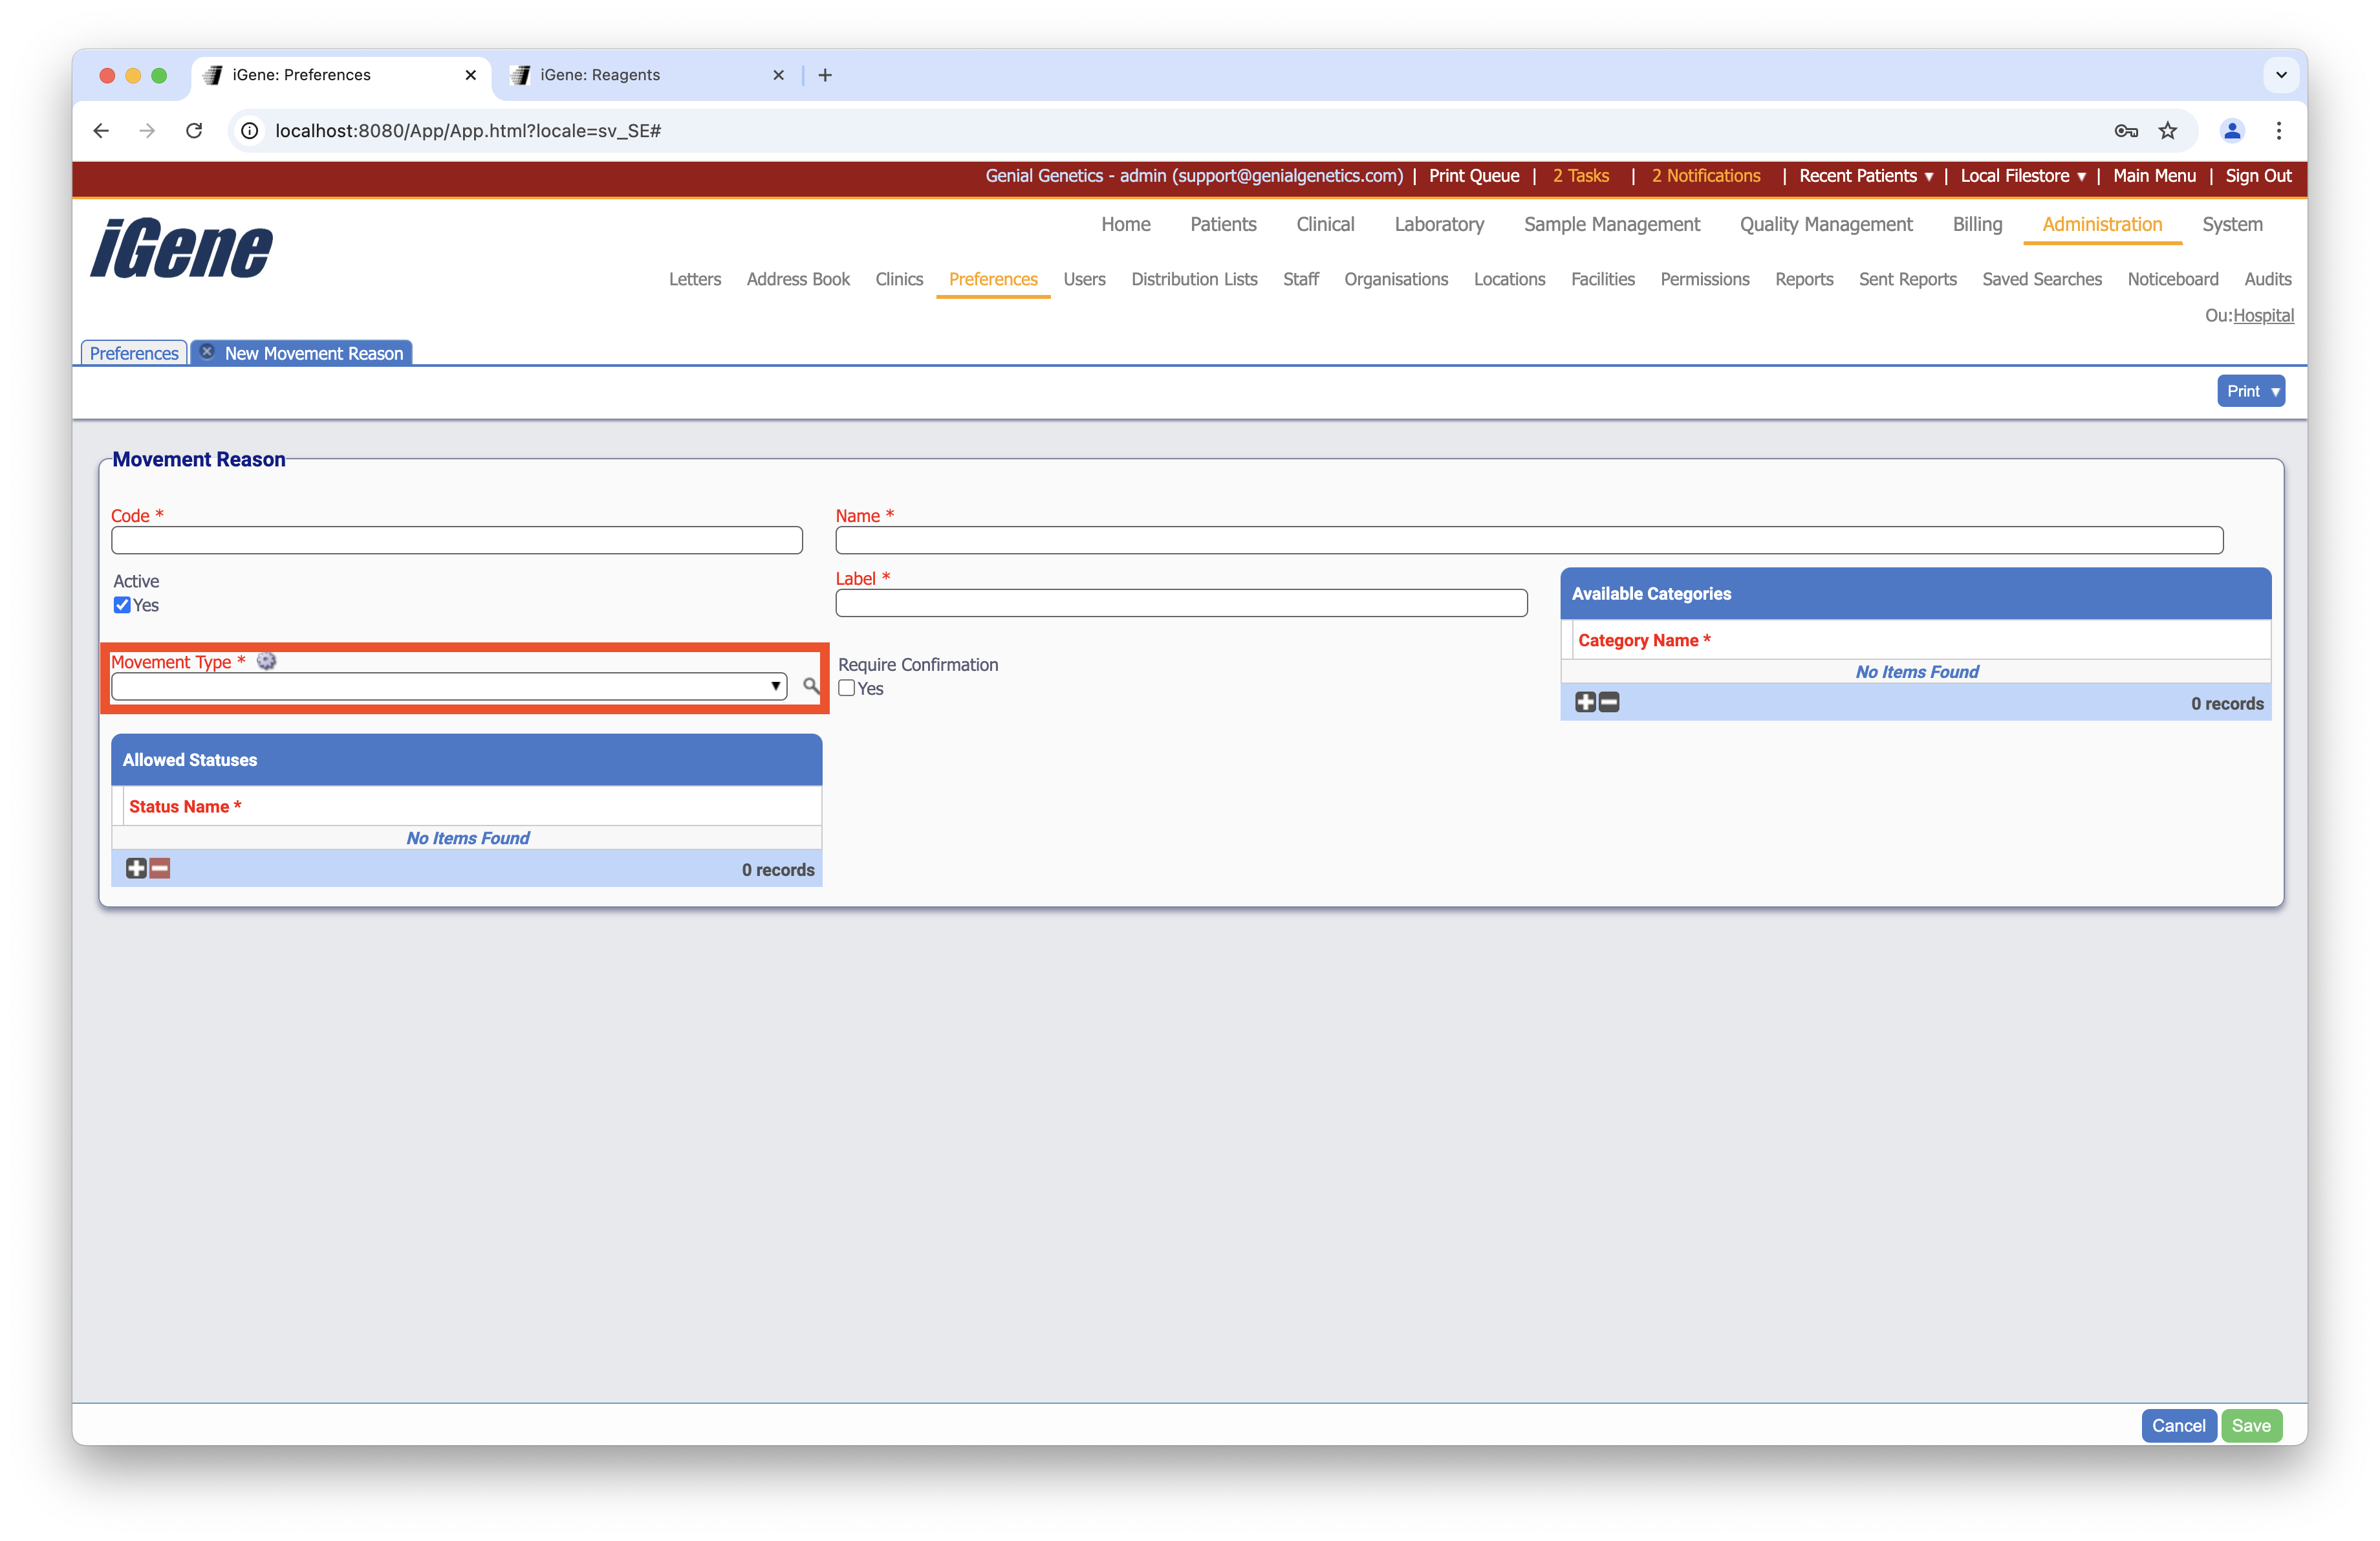Remove row from Allowed Statuses table

pos(160,868)
